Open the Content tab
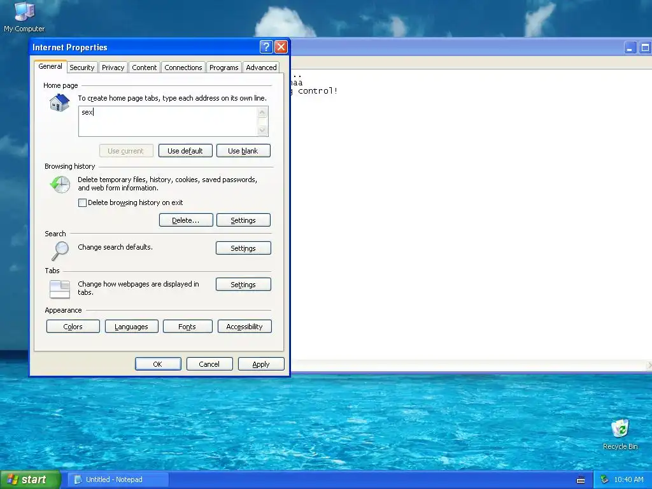Viewport: 652px width, 489px height. click(145, 67)
